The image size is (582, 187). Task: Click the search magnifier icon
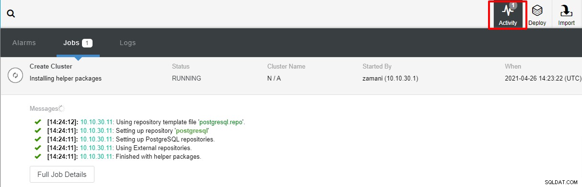click(11, 14)
